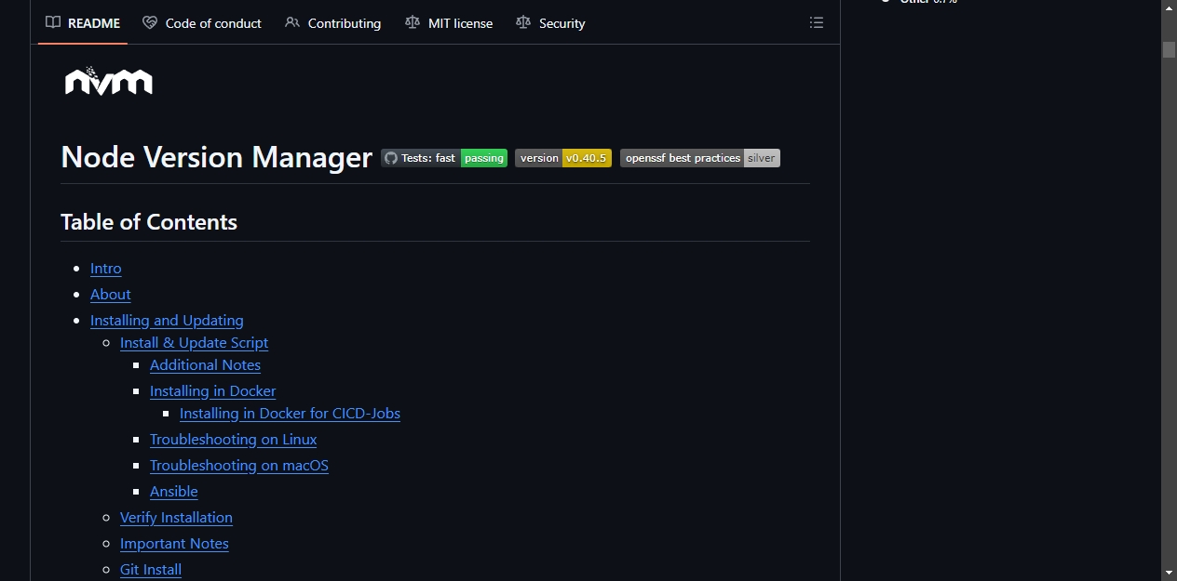Screen dimensions: 1177x581
Task: Click the Tests: fast passing badge
Action: point(444,158)
